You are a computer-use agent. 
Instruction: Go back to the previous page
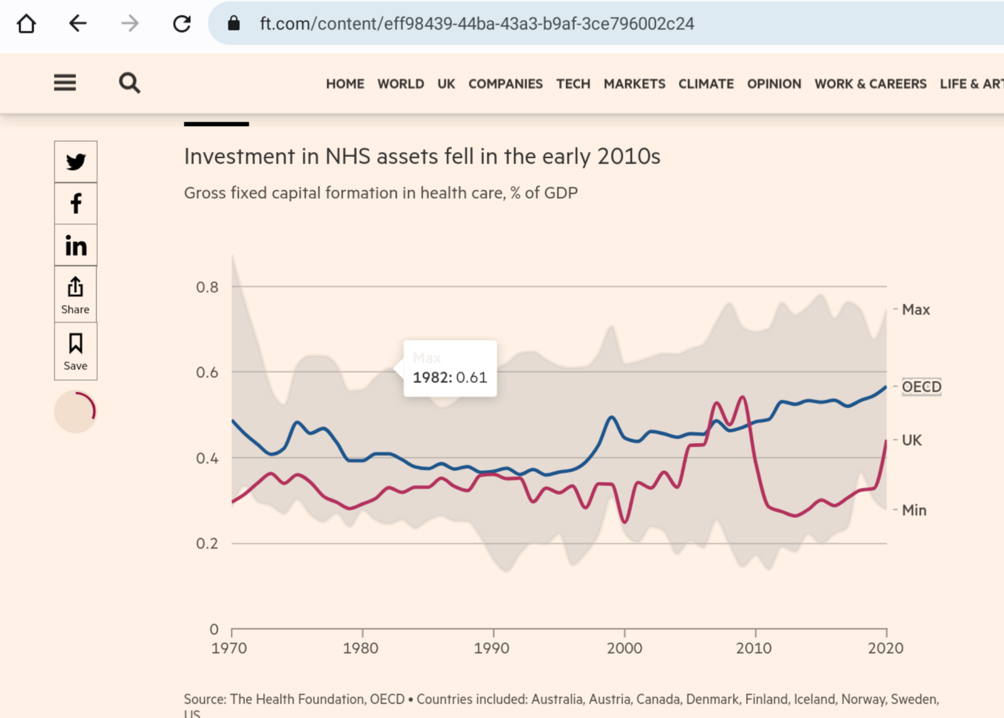pyautogui.click(x=78, y=24)
